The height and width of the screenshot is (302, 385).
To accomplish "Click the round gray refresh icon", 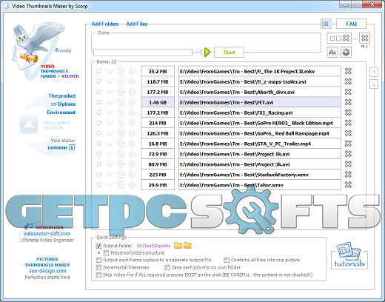I will [346, 53].
